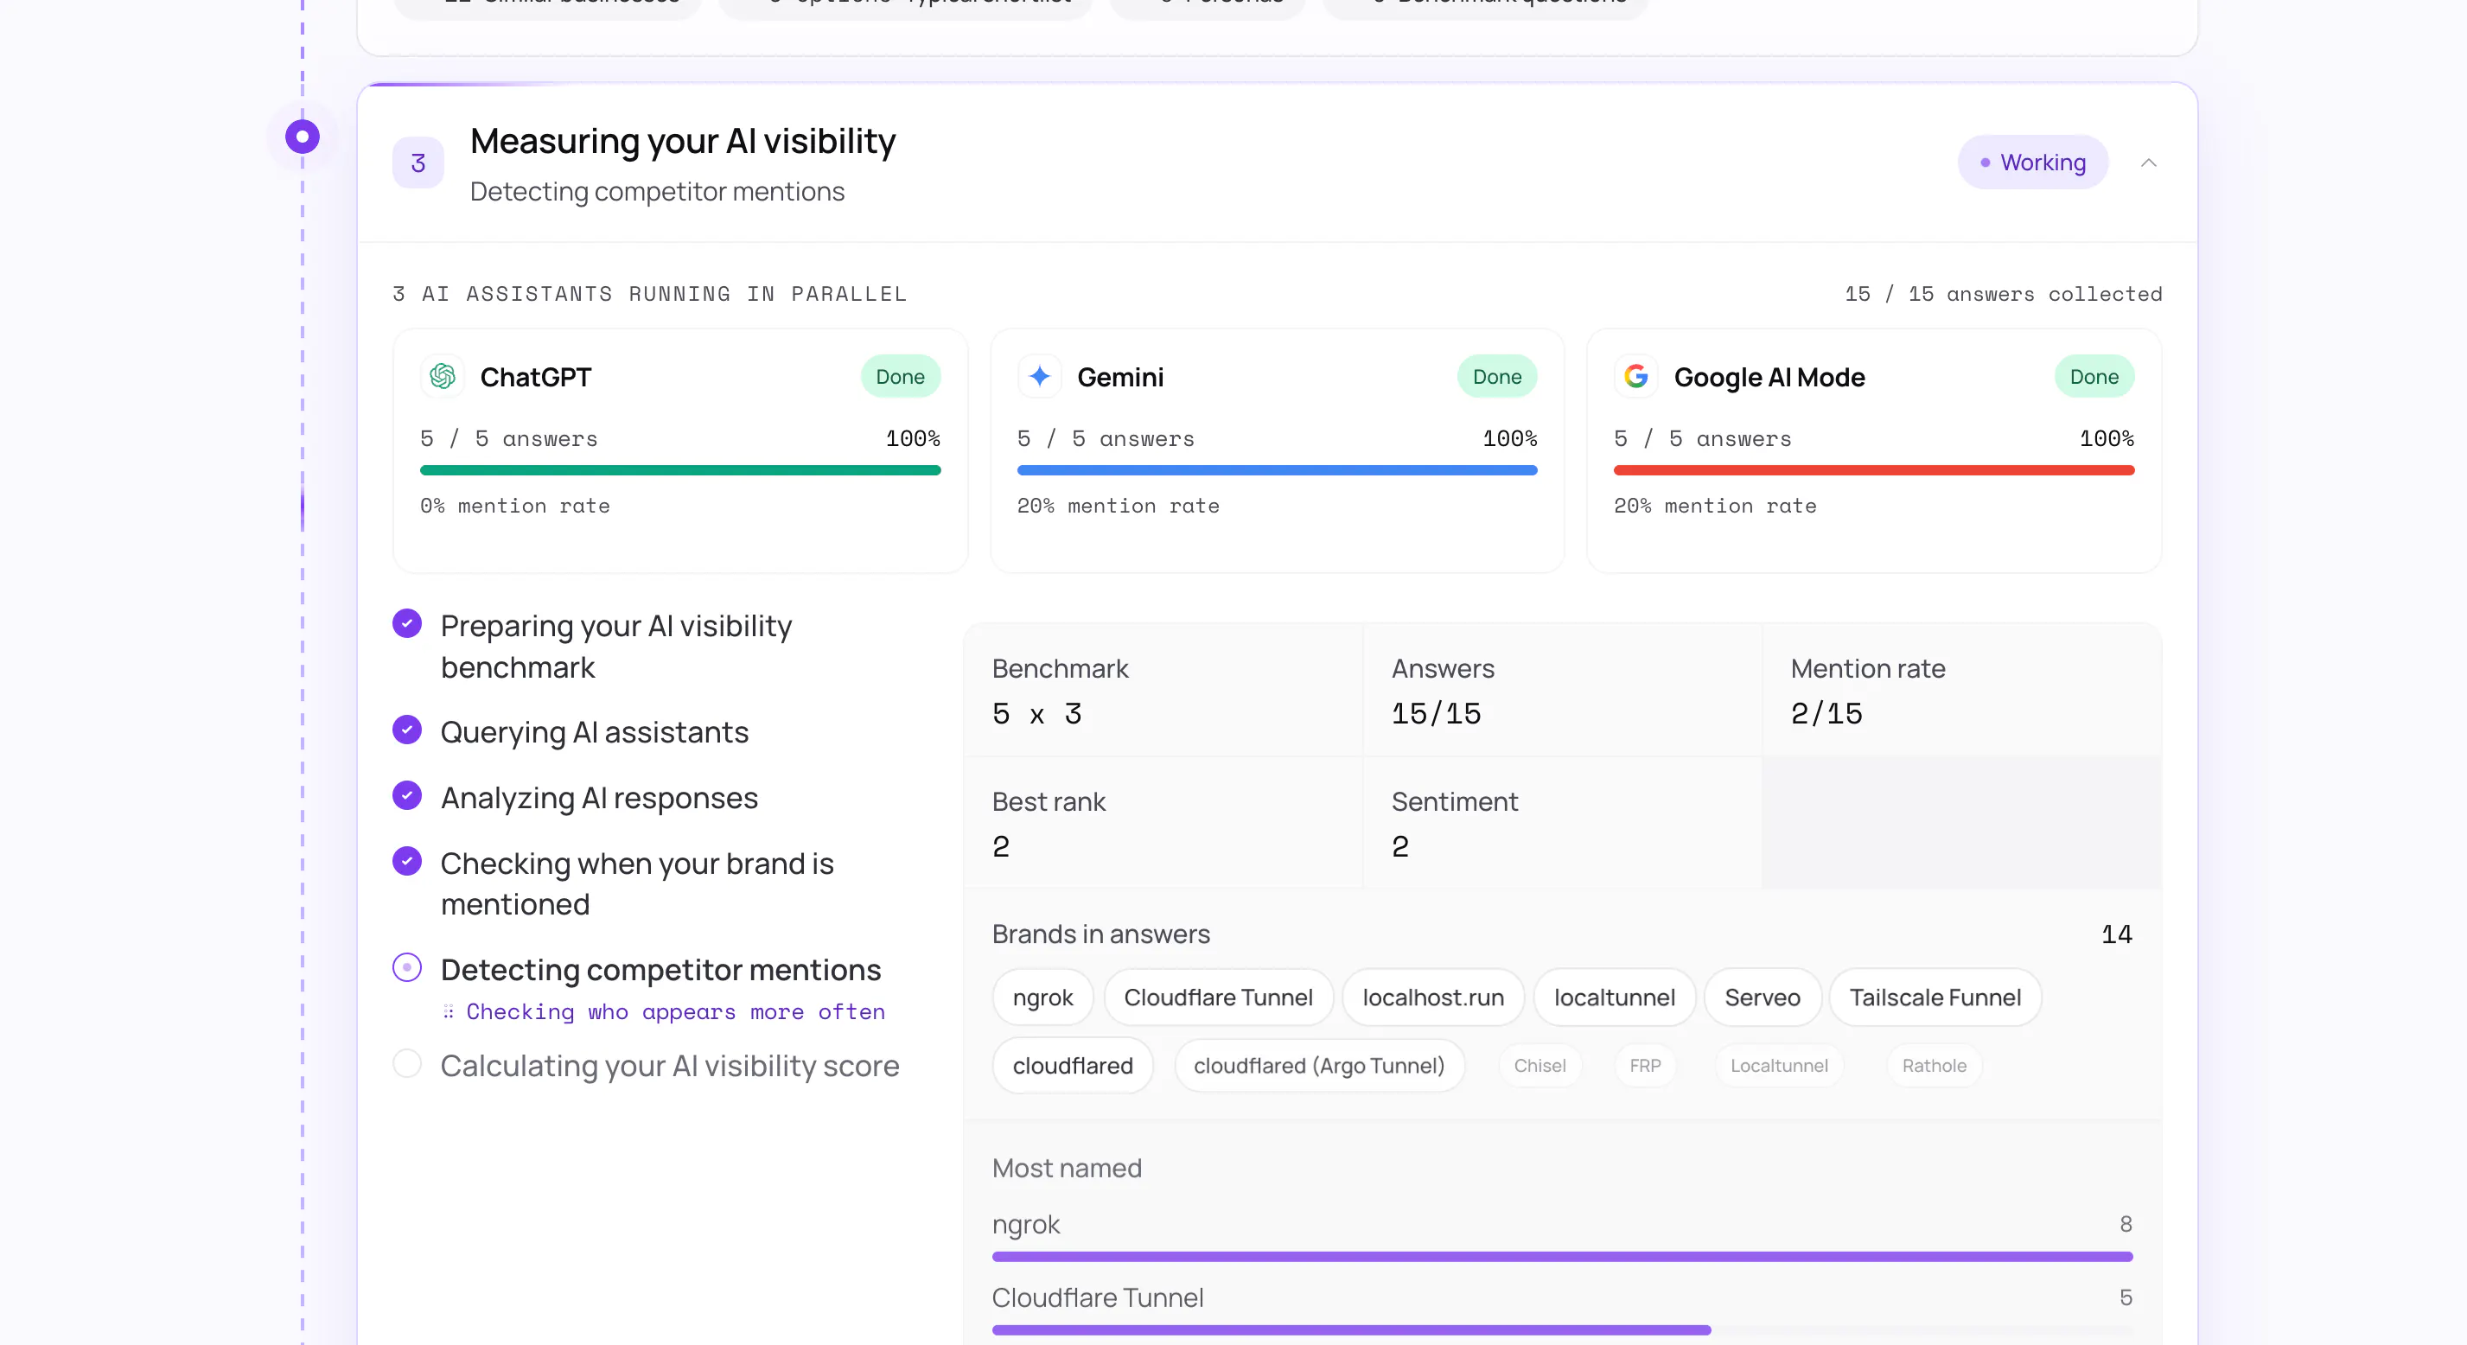This screenshot has width=2467, height=1345.
Task: Click the Sentiment value 2
Action: tap(1400, 847)
